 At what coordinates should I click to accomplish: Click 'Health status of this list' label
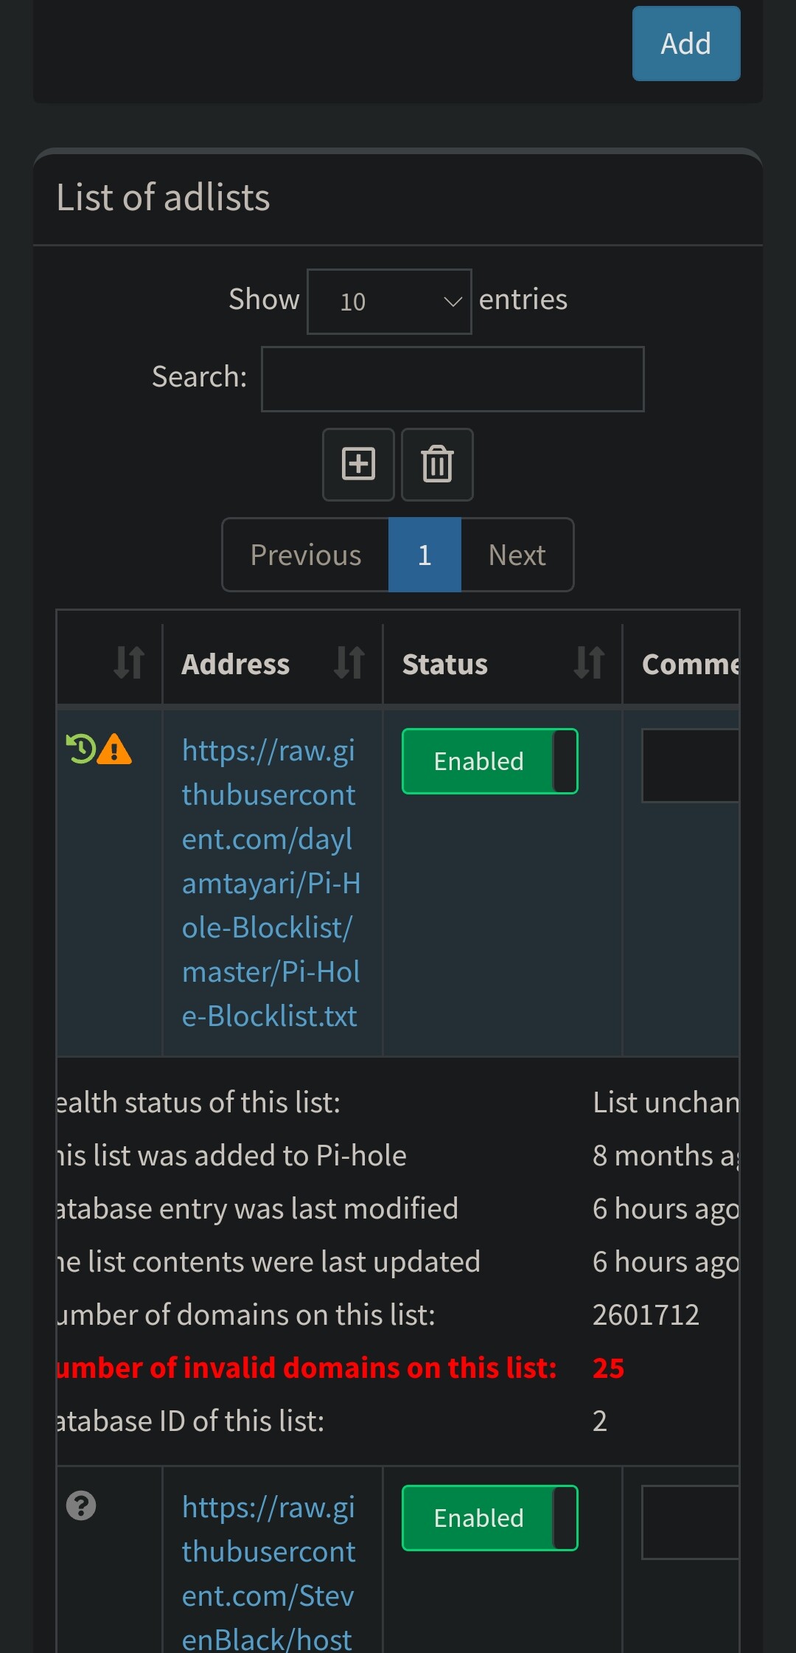point(199,1102)
